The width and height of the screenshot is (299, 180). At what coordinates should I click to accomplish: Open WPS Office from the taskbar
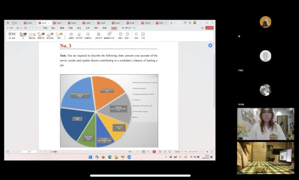click(x=123, y=157)
